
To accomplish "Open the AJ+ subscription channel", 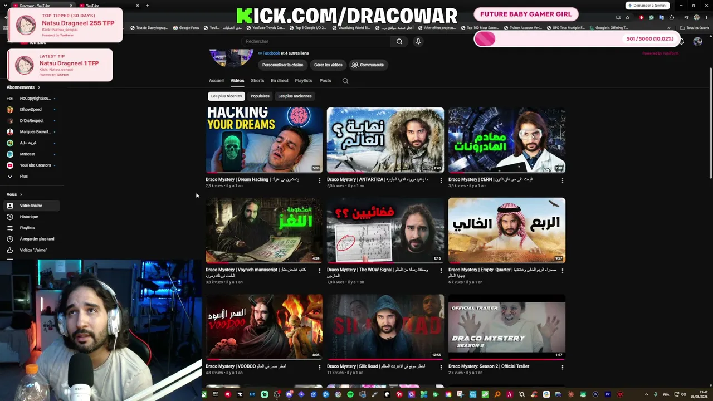I will pyautogui.click(x=33, y=143).
